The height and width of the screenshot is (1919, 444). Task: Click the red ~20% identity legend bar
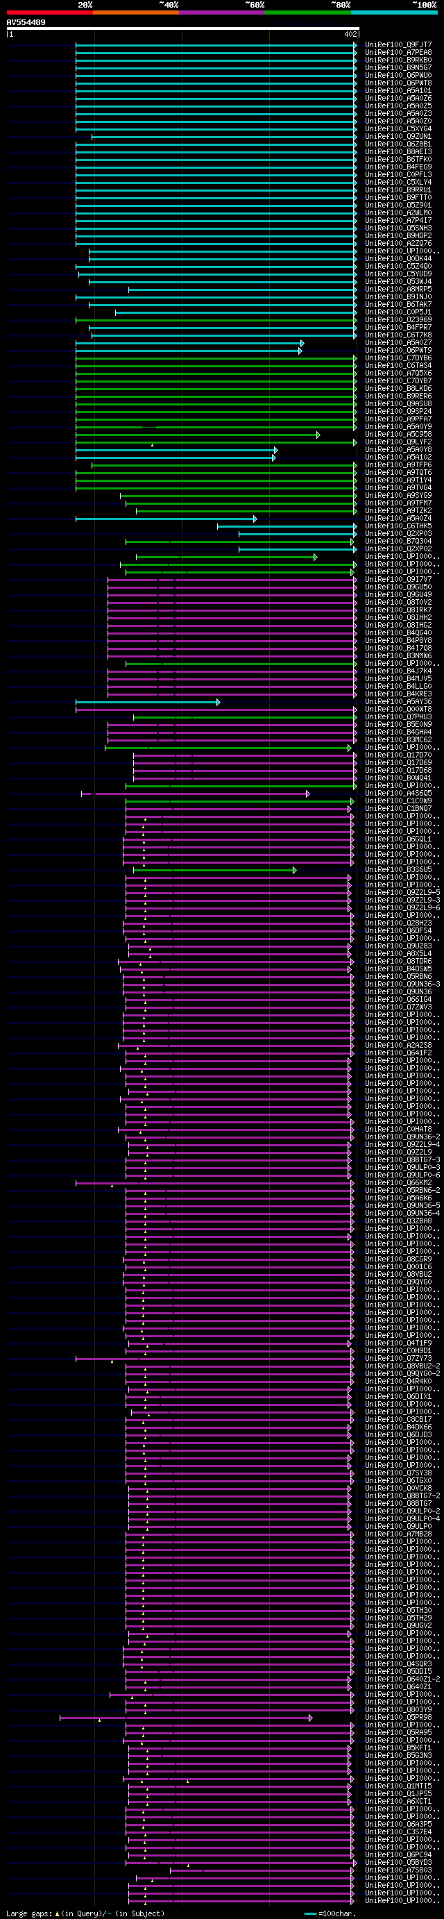coord(50,12)
